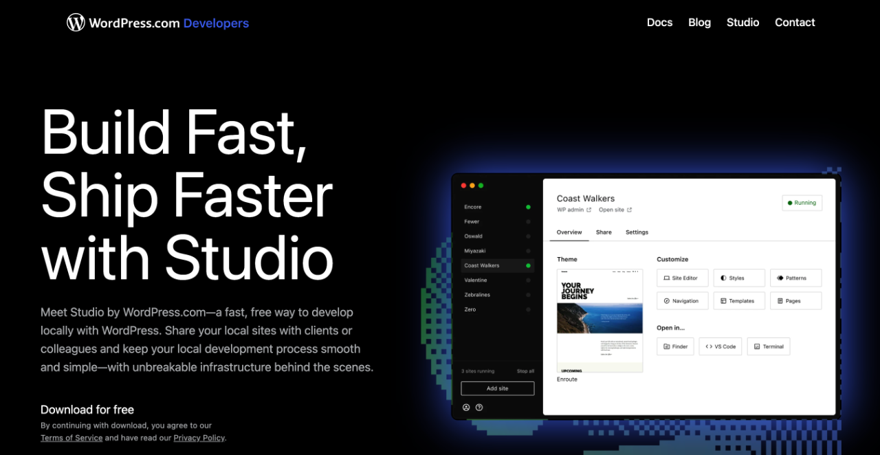Image resolution: width=880 pixels, height=455 pixels.
Task: Switch to the Share tab
Action: click(604, 232)
